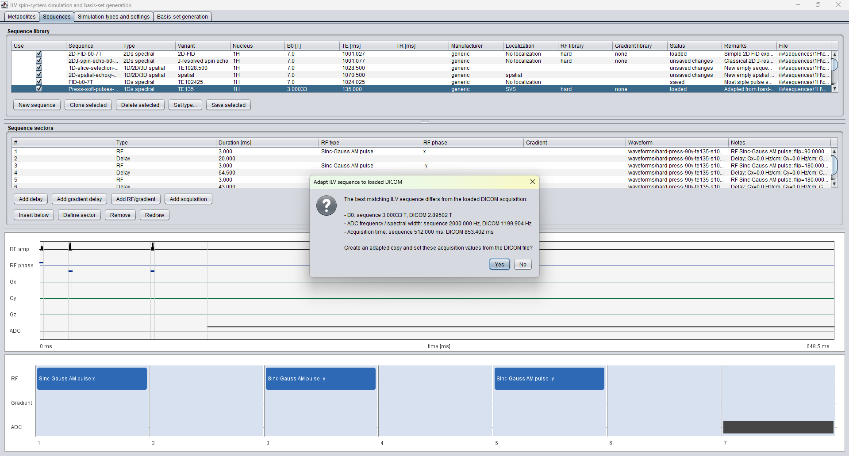Image resolution: width=849 pixels, height=456 pixels.
Task: Select 2DJ-spin-echo-b0 sequence row
Action: click(x=421, y=61)
